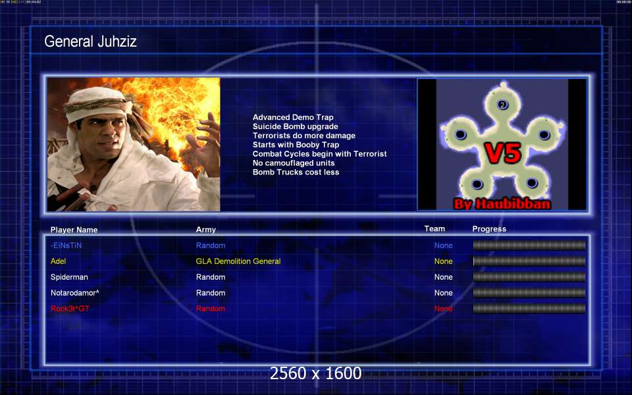Select player Rock3t^GT name

coord(70,309)
